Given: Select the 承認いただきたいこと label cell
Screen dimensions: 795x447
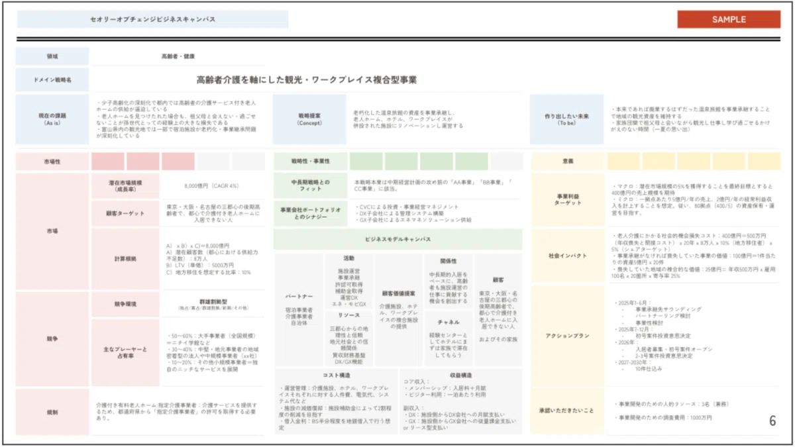Looking at the screenshot, I should 567,411.
